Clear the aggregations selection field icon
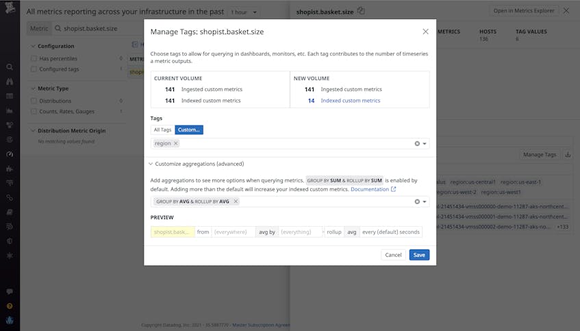The width and height of the screenshot is (580, 331). 417,201
